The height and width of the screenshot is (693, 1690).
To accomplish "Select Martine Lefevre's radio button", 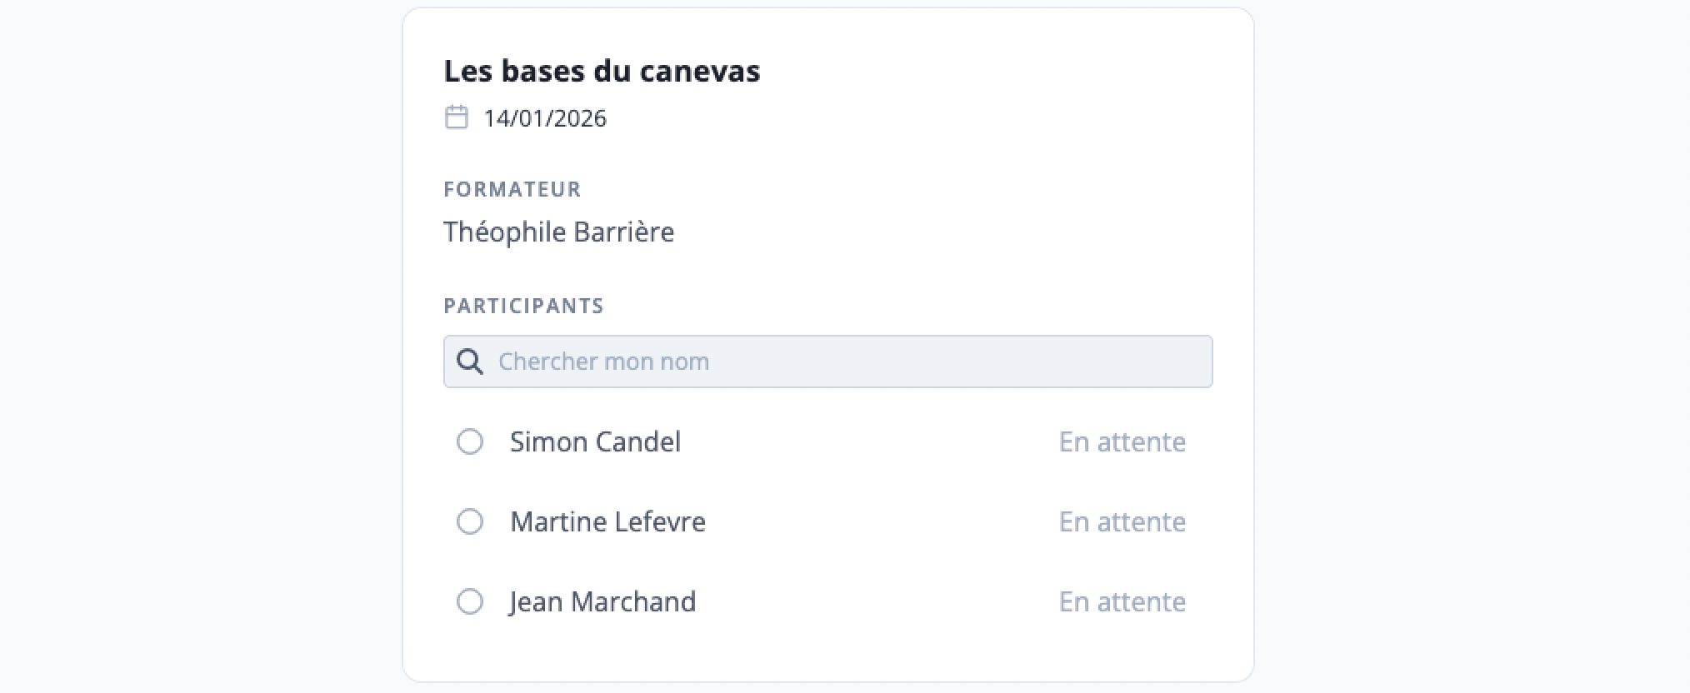I will [x=470, y=521].
